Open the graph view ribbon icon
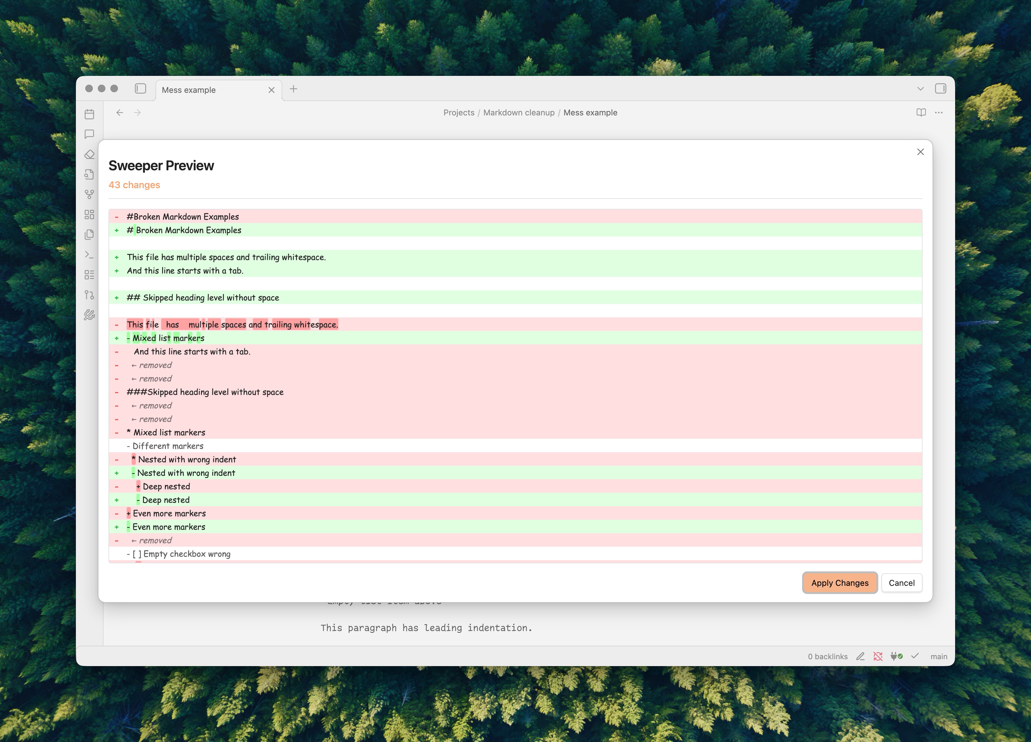The image size is (1031, 742). [89, 194]
